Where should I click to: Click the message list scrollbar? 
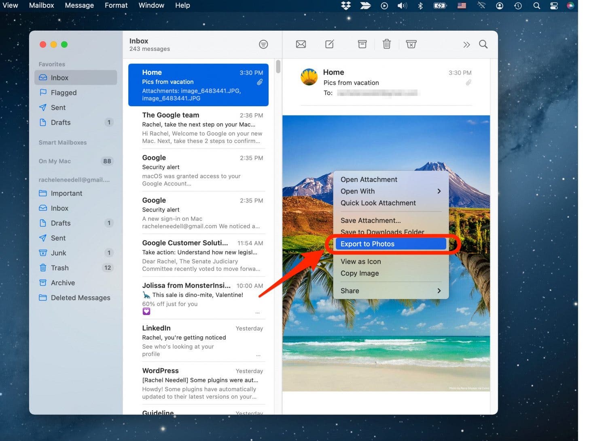[x=278, y=67]
